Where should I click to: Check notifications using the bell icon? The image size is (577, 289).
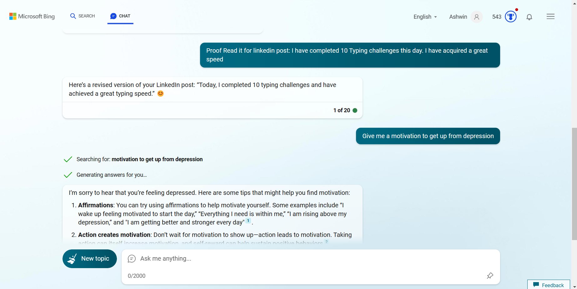pos(529,17)
